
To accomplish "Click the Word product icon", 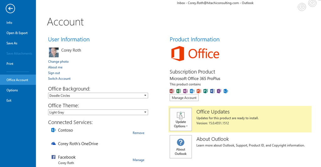I will 212,91.
